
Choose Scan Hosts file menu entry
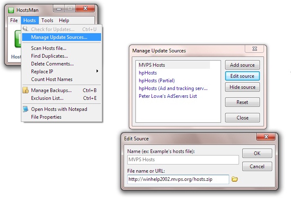(x=62, y=48)
